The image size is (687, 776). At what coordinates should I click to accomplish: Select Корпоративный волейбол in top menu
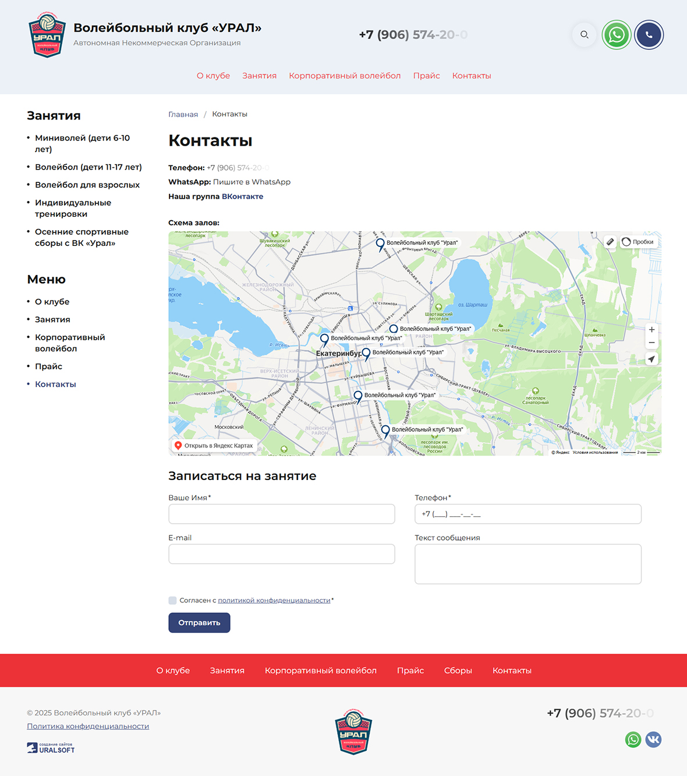click(345, 76)
